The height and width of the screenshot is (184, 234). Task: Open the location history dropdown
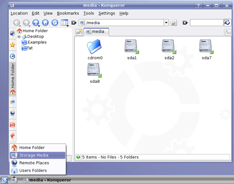coord(166,23)
